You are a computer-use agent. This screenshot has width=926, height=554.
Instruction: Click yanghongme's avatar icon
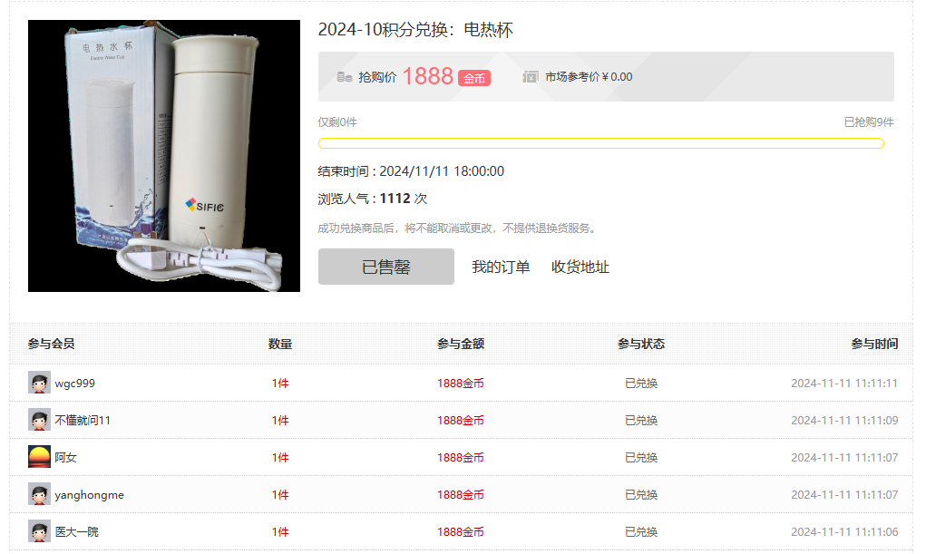coord(39,494)
